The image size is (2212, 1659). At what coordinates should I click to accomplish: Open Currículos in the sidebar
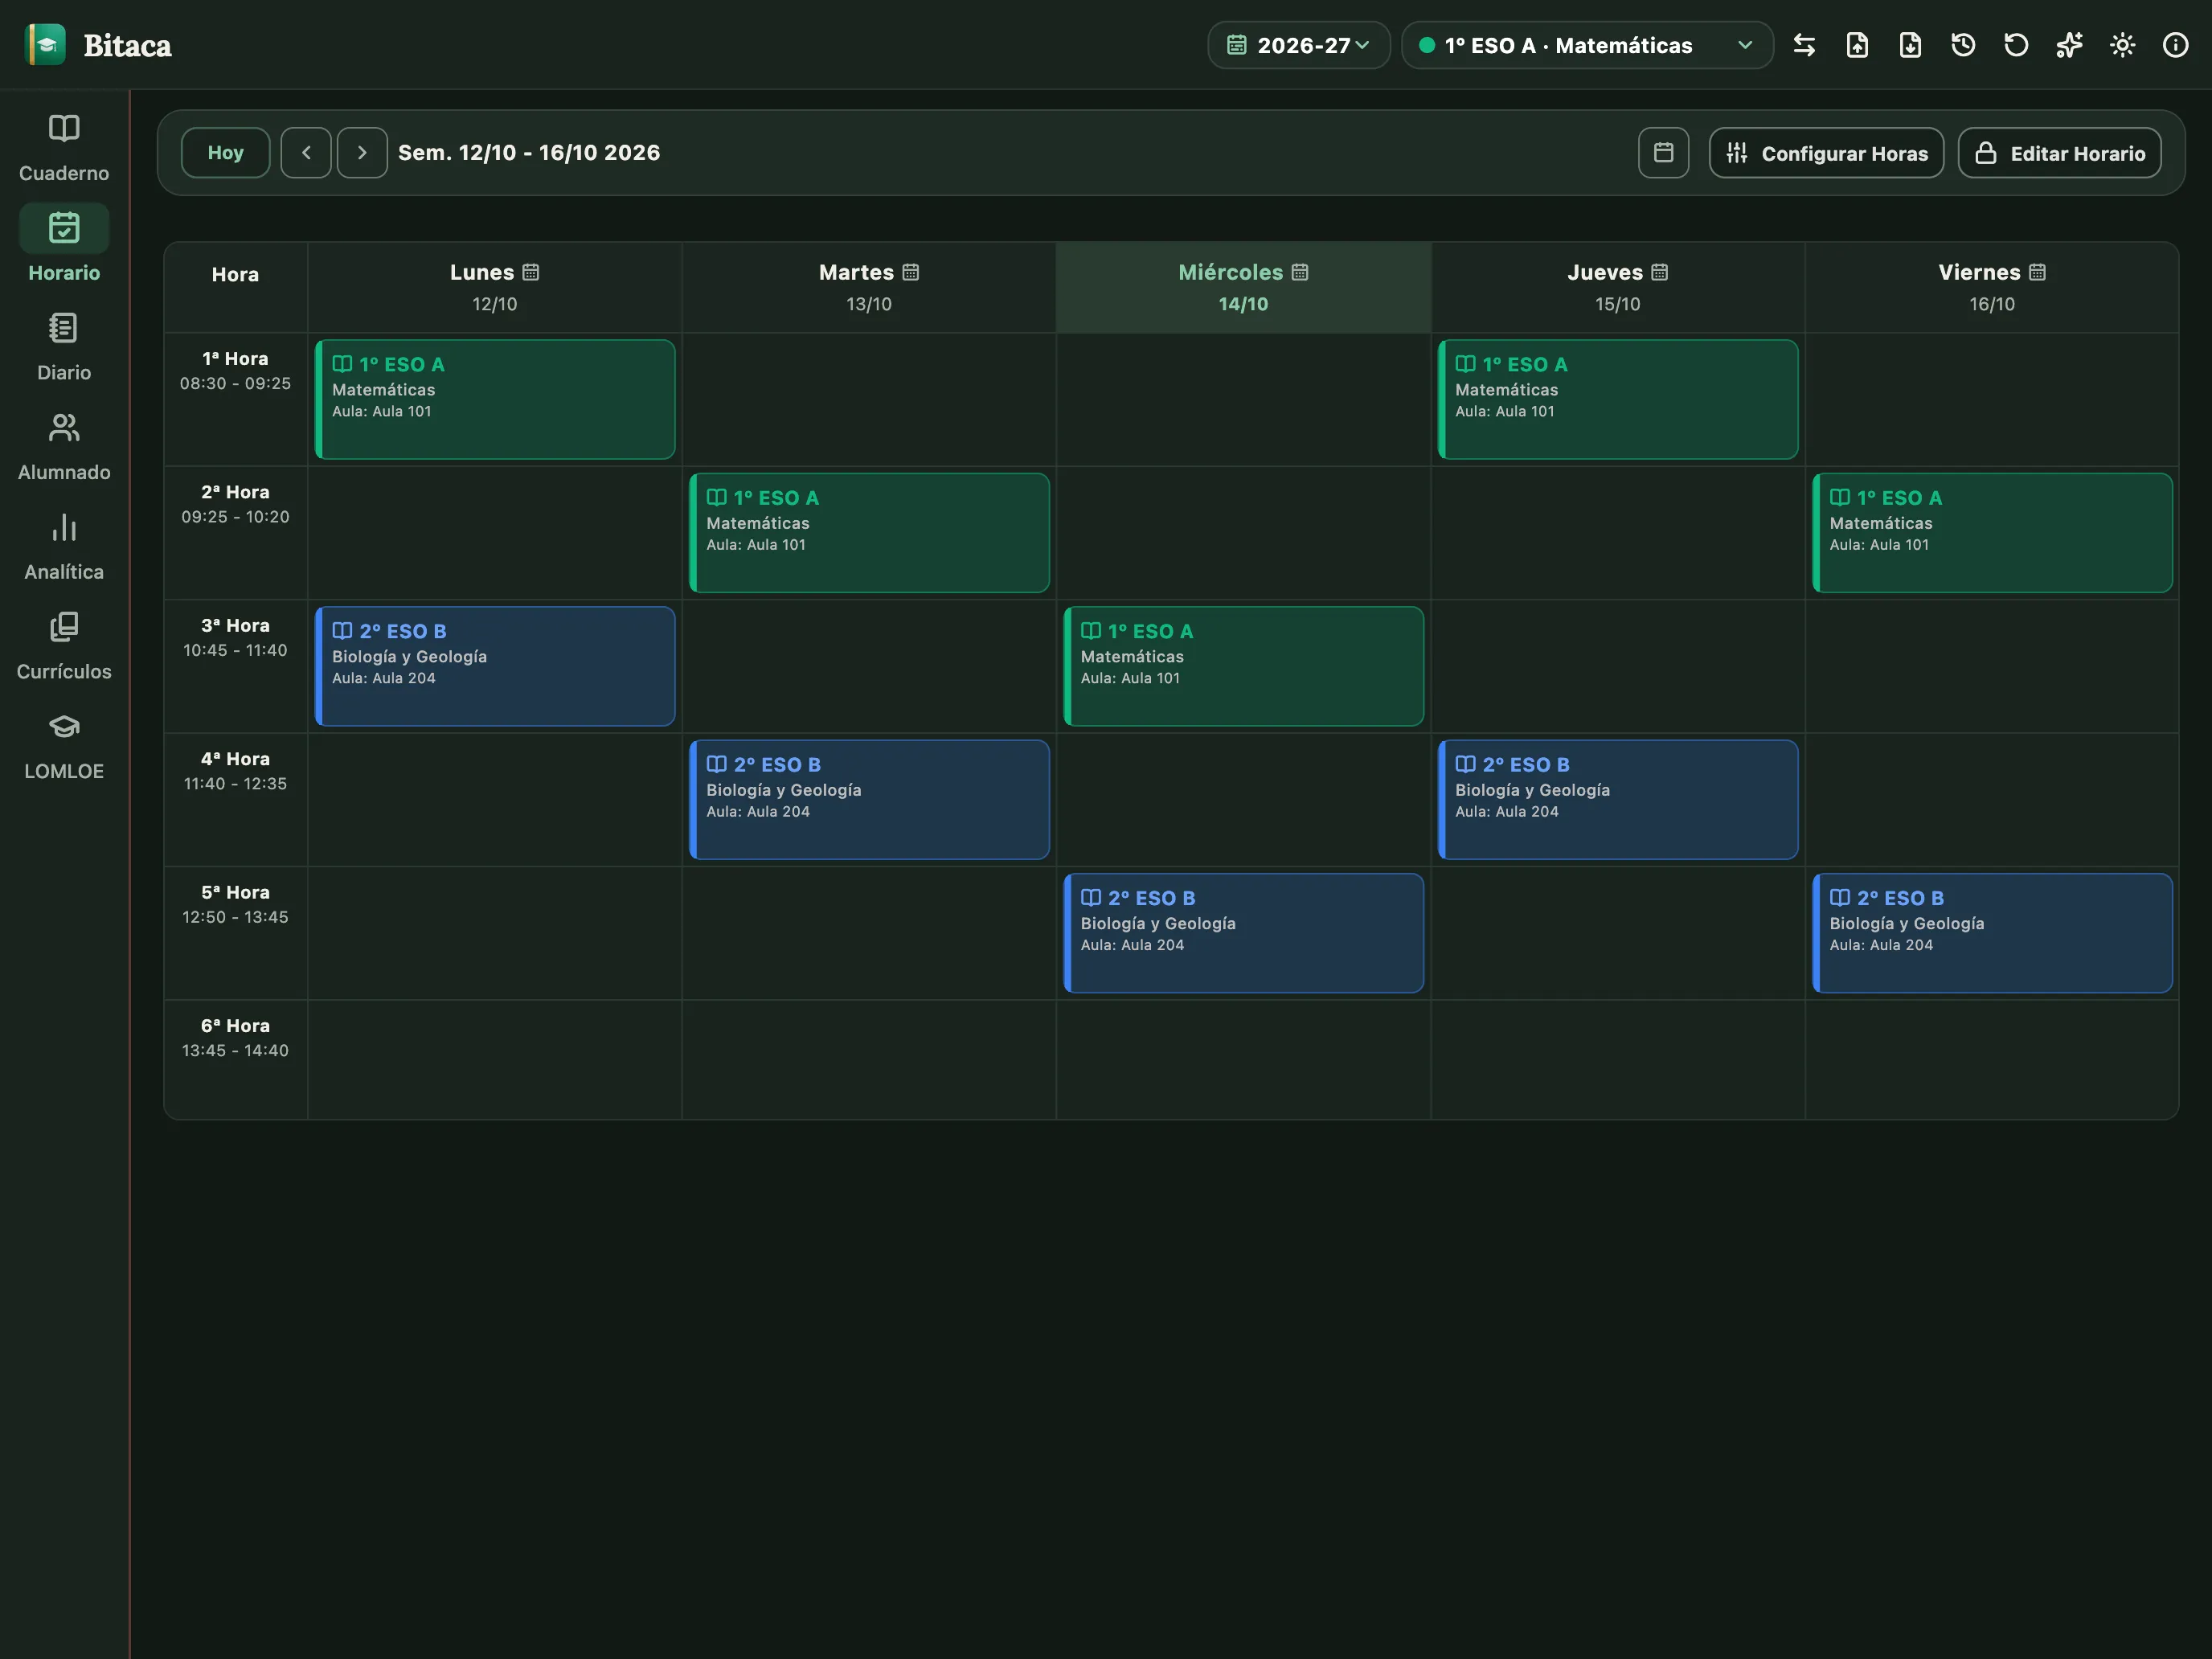pos(64,647)
